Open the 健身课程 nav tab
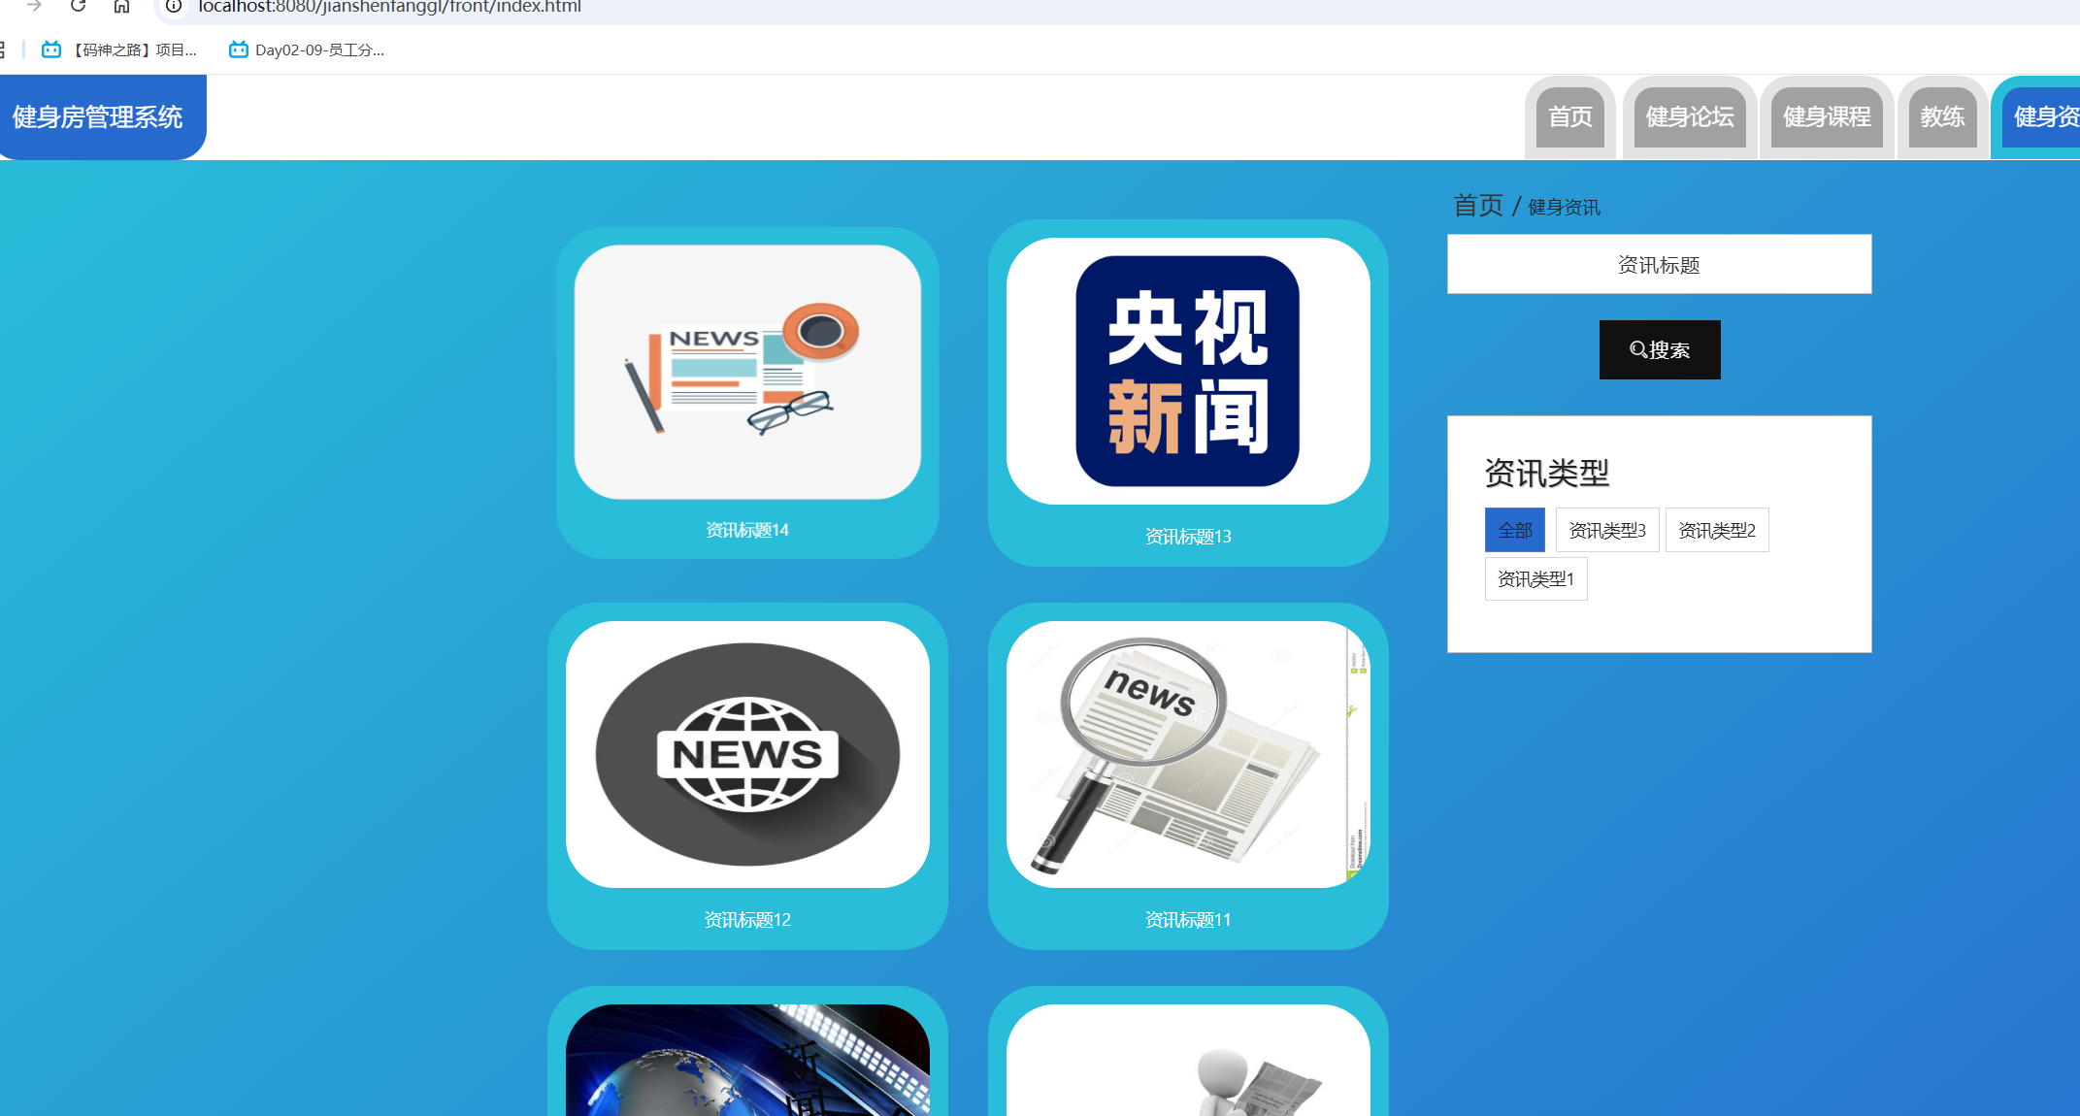Viewport: 2080px width, 1116px height. coord(1827,117)
